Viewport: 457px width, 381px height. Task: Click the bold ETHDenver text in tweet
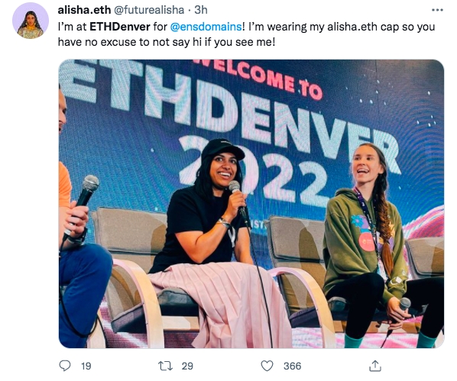click(120, 27)
